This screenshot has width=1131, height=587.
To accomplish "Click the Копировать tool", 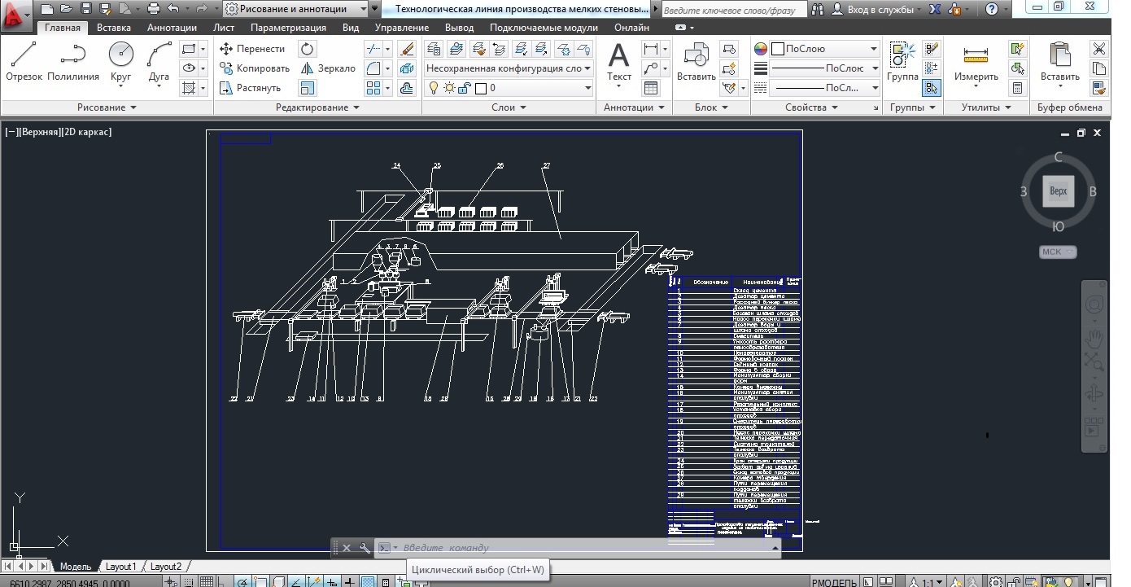I will point(255,68).
